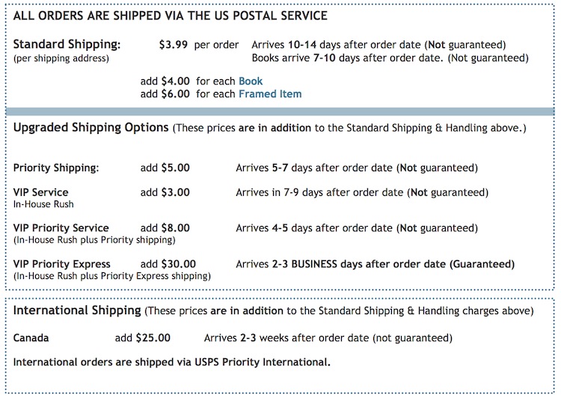Viewport: 561px width, 398px height.
Task: Click the Canada shipping label
Action: (31, 338)
